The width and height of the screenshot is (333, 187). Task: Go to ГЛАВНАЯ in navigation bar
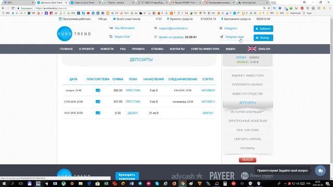coord(66,49)
